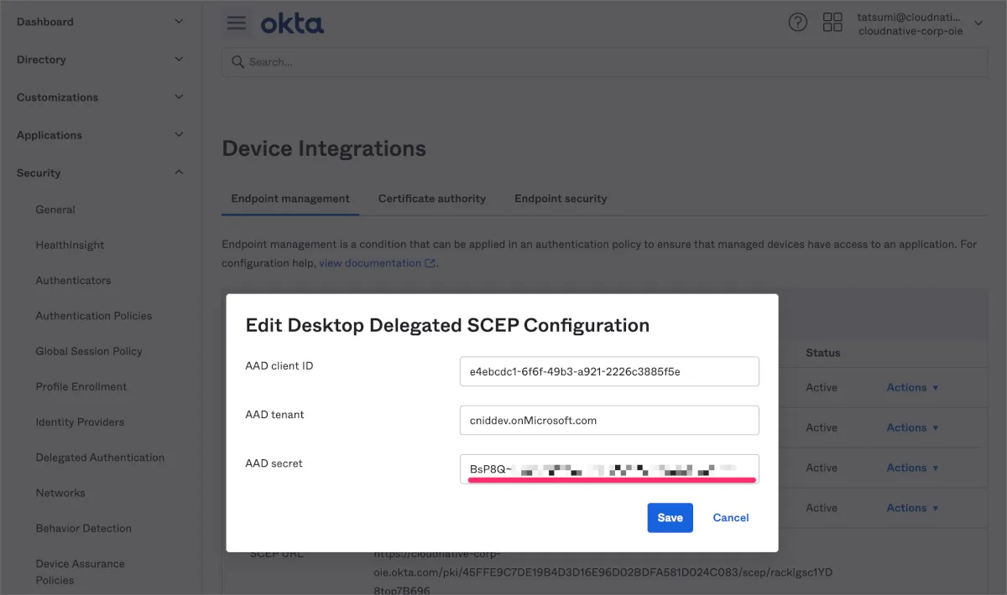
Task: Open the apps grid icon
Action: pyautogui.click(x=832, y=23)
